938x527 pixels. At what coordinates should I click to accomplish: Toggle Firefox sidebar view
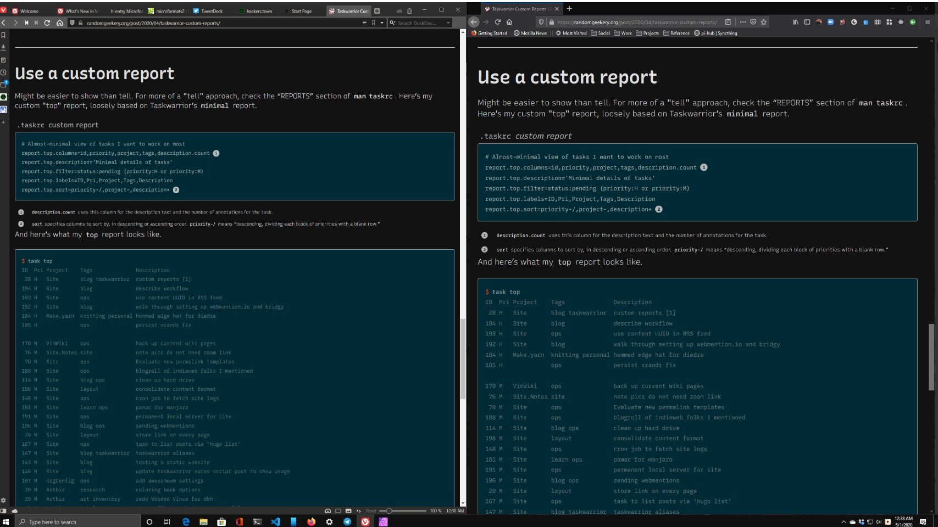807,22
